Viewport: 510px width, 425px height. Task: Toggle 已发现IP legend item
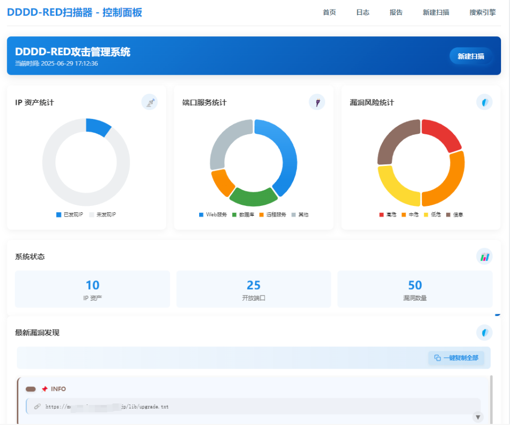pyautogui.click(x=70, y=215)
